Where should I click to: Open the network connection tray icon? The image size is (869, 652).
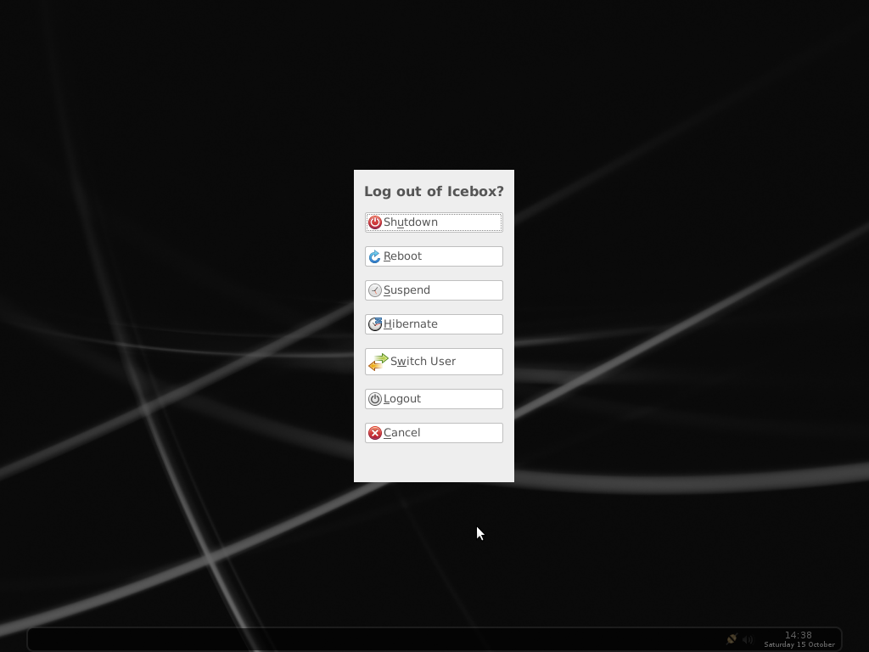tap(732, 639)
